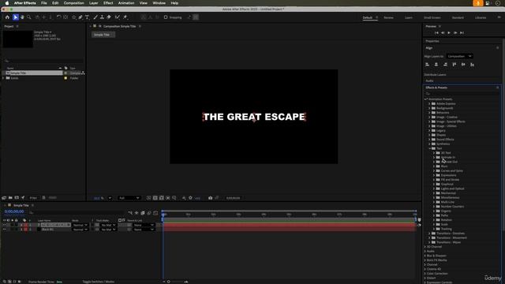Select the Brush tool
This screenshot has width=505, height=284.
coord(95,17)
